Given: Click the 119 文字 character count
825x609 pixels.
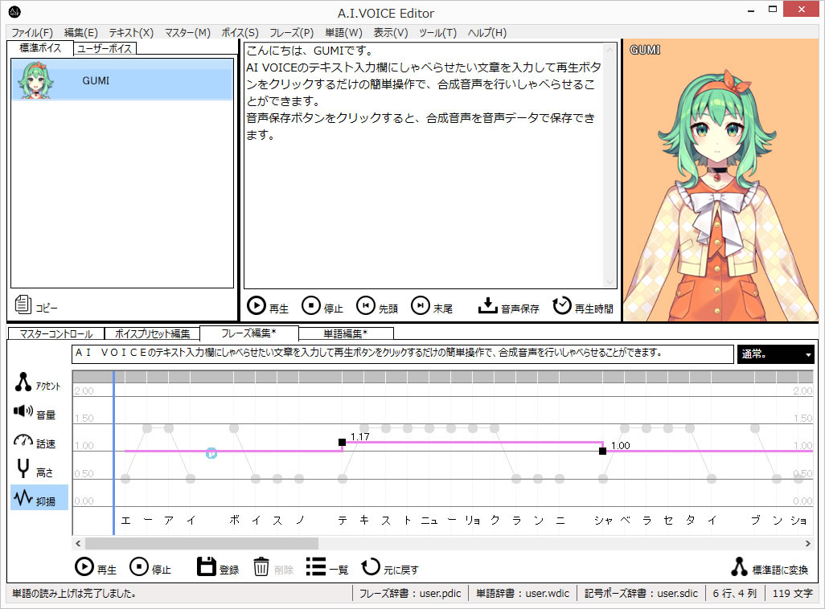Looking at the screenshot, I should tap(792, 593).
